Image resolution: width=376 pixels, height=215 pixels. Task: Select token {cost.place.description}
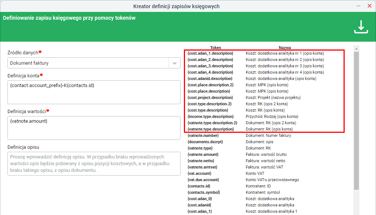coord(209,92)
